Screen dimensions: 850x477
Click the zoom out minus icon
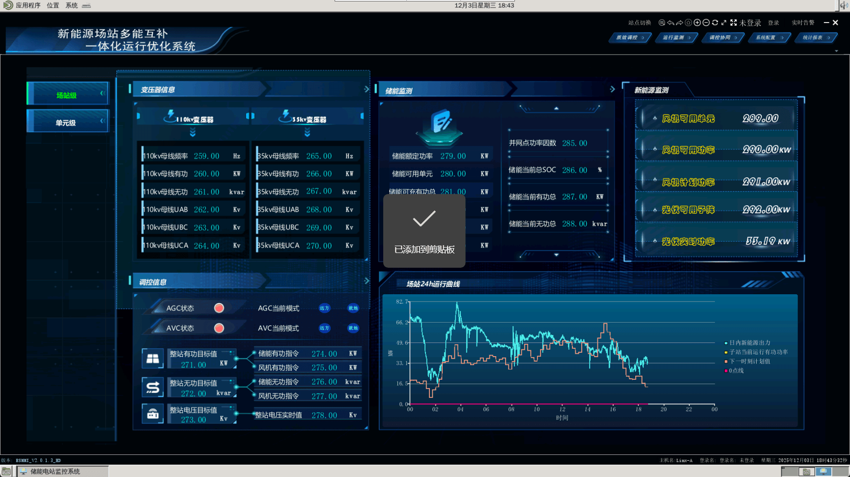tap(706, 23)
